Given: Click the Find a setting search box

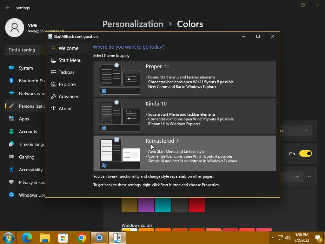Looking at the screenshot, I should (25, 50).
